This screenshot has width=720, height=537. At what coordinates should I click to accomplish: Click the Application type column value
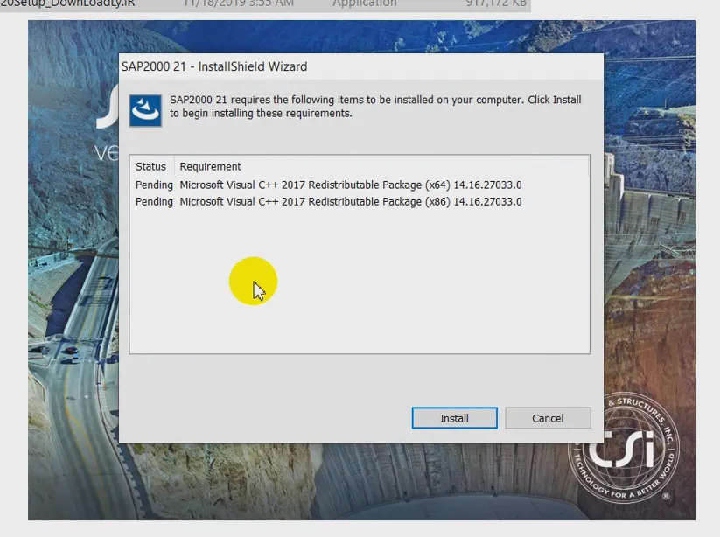364,4
